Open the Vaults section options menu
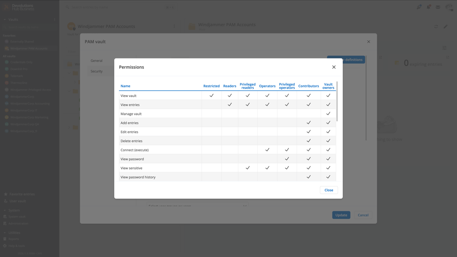 54,20
